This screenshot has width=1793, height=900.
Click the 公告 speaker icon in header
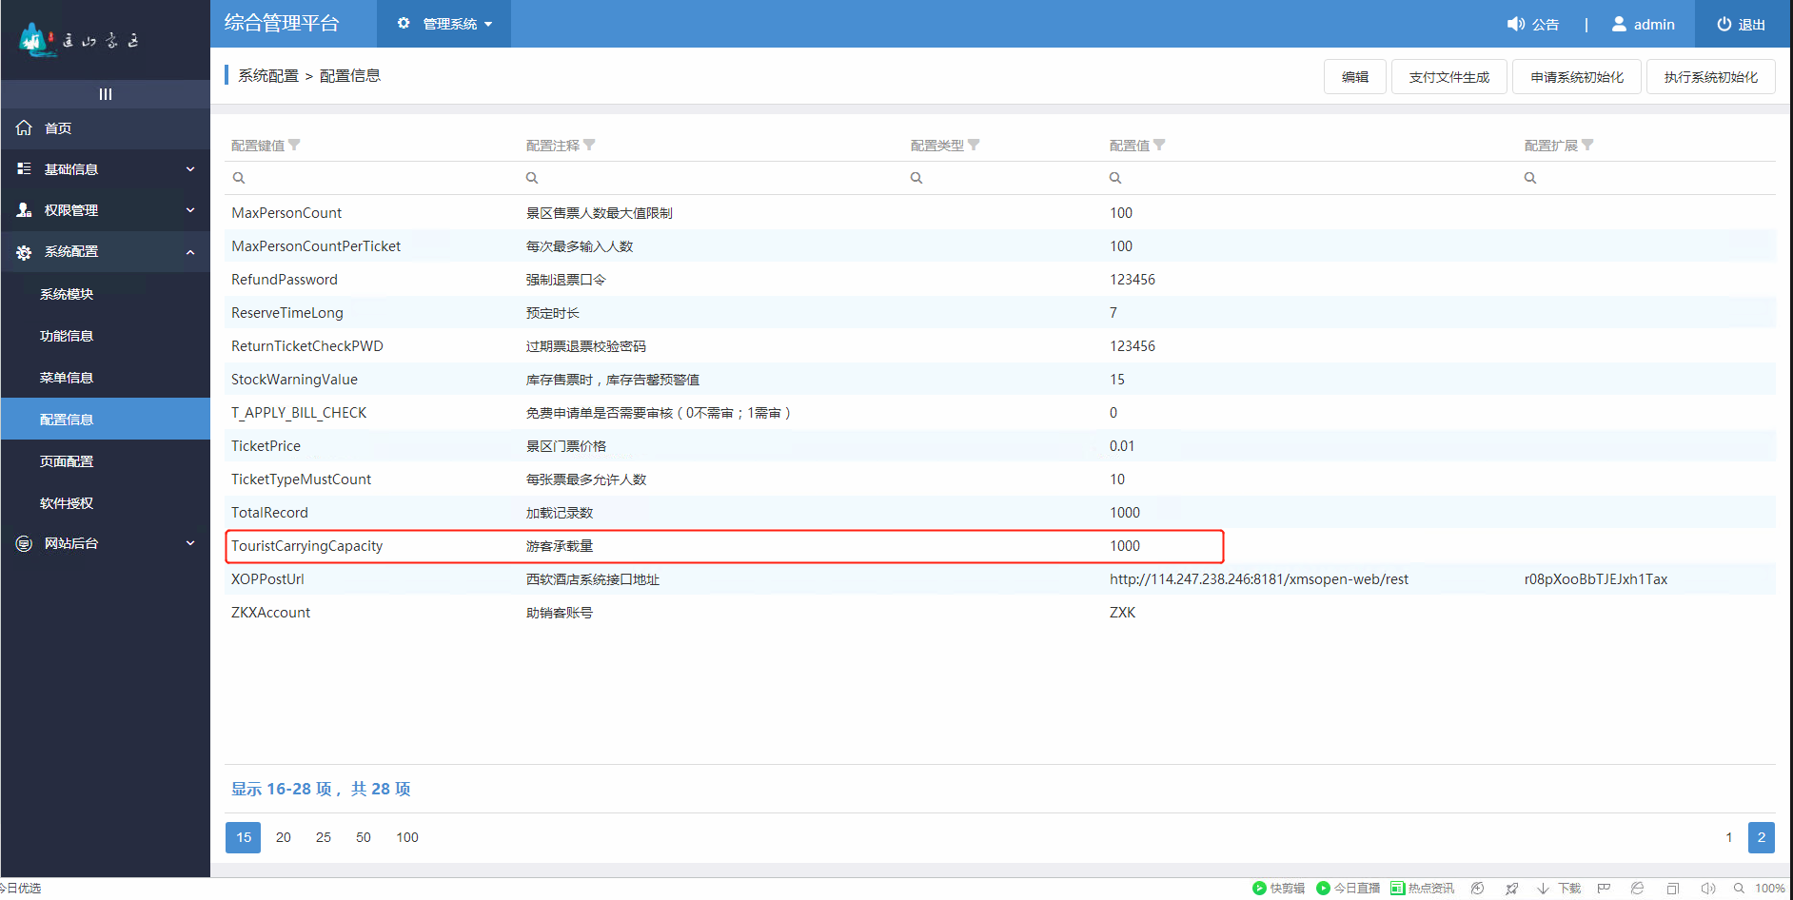[1515, 23]
